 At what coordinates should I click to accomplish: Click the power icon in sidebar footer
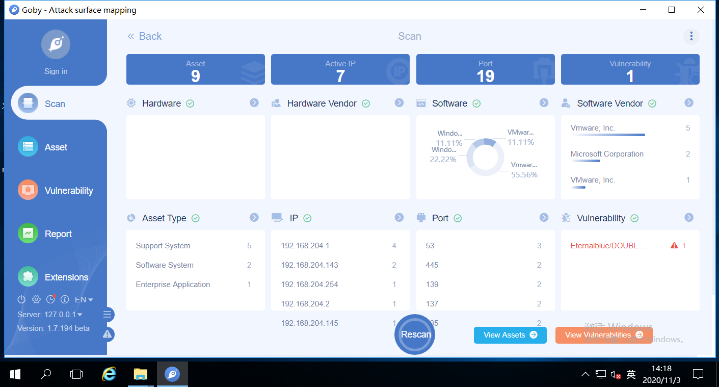click(x=21, y=299)
